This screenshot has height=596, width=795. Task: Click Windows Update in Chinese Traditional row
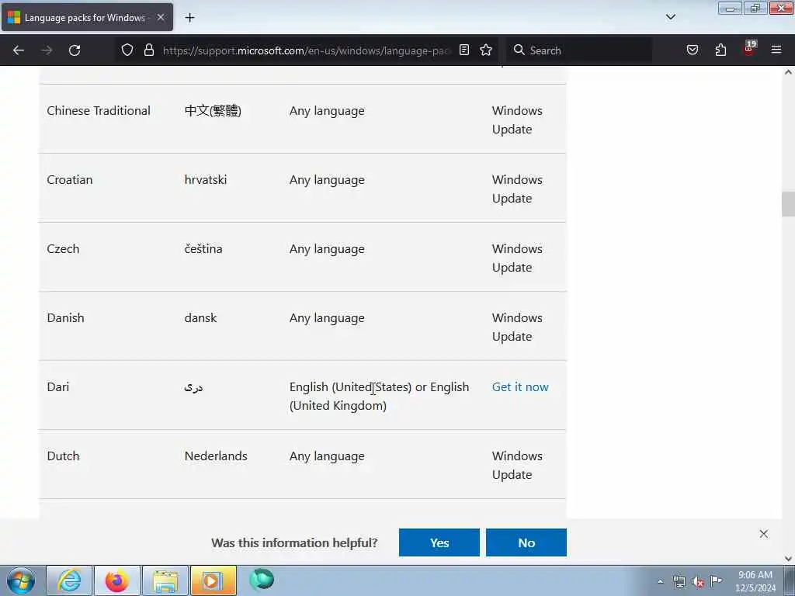(517, 120)
